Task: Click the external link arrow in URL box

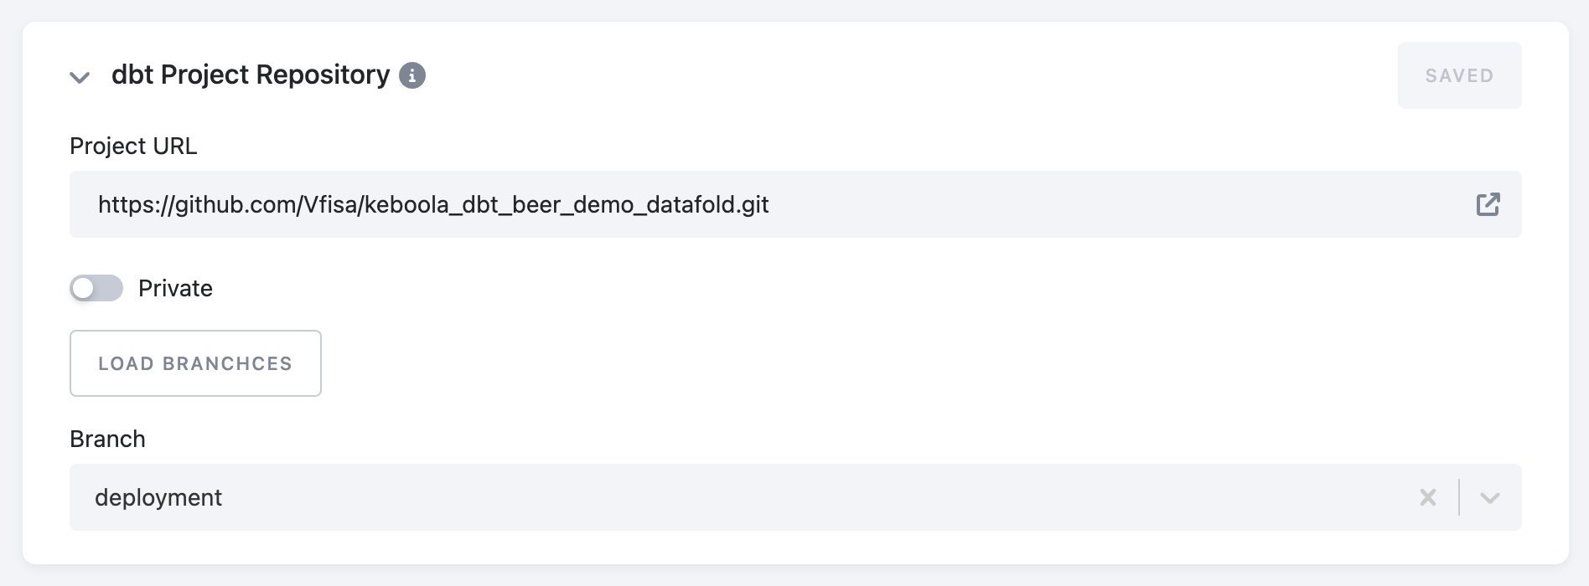Action: point(1488,204)
